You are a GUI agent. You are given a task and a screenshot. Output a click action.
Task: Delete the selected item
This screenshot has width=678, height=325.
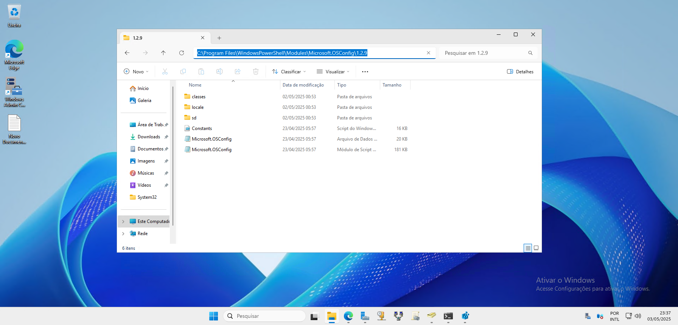click(256, 71)
